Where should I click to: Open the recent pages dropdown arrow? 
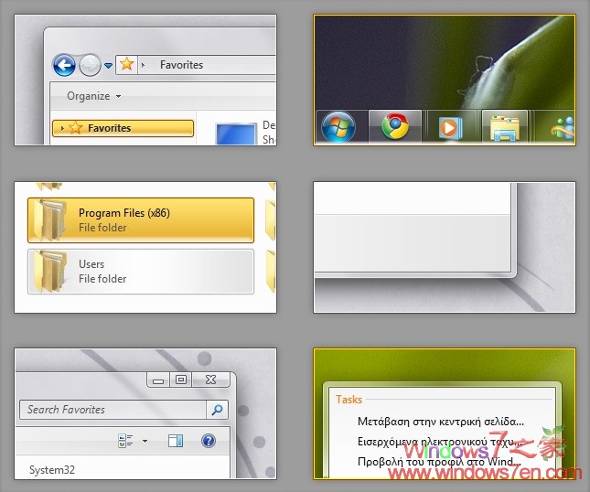(x=108, y=66)
